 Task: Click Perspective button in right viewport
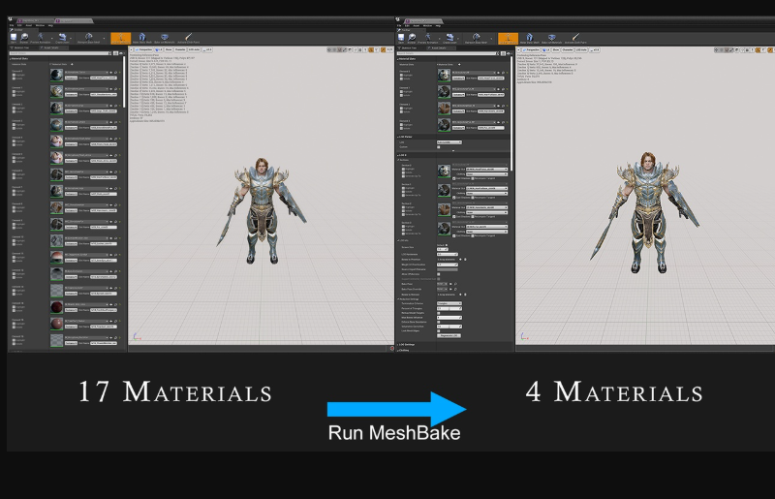(x=531, y=50)
